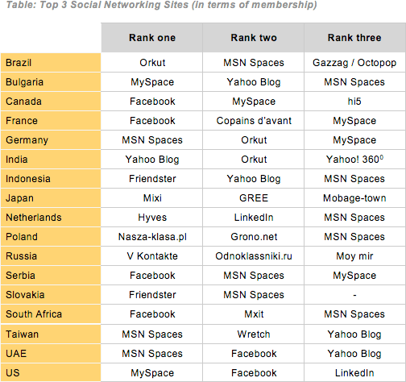Select the Nasza-klasa.pl cell
The width and height of the screenshot is (406, 382).
[x=152, y=237]
